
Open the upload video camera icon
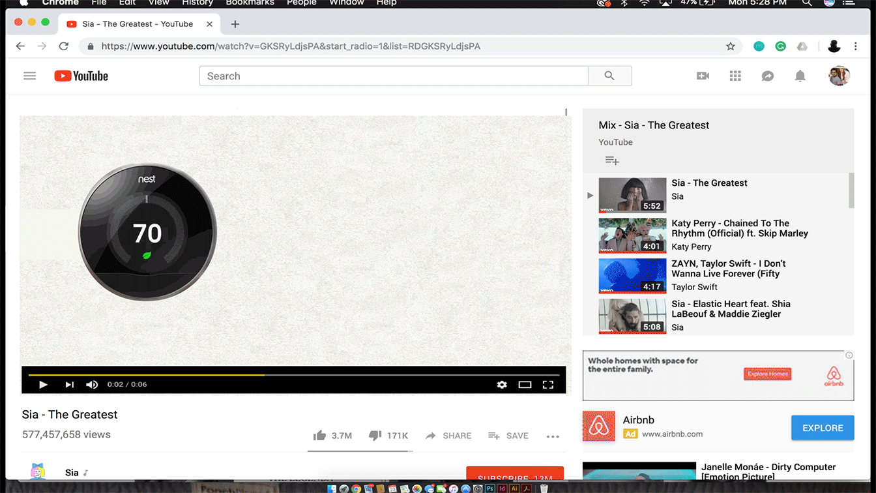pyautogui.click(x=703, y=76)
